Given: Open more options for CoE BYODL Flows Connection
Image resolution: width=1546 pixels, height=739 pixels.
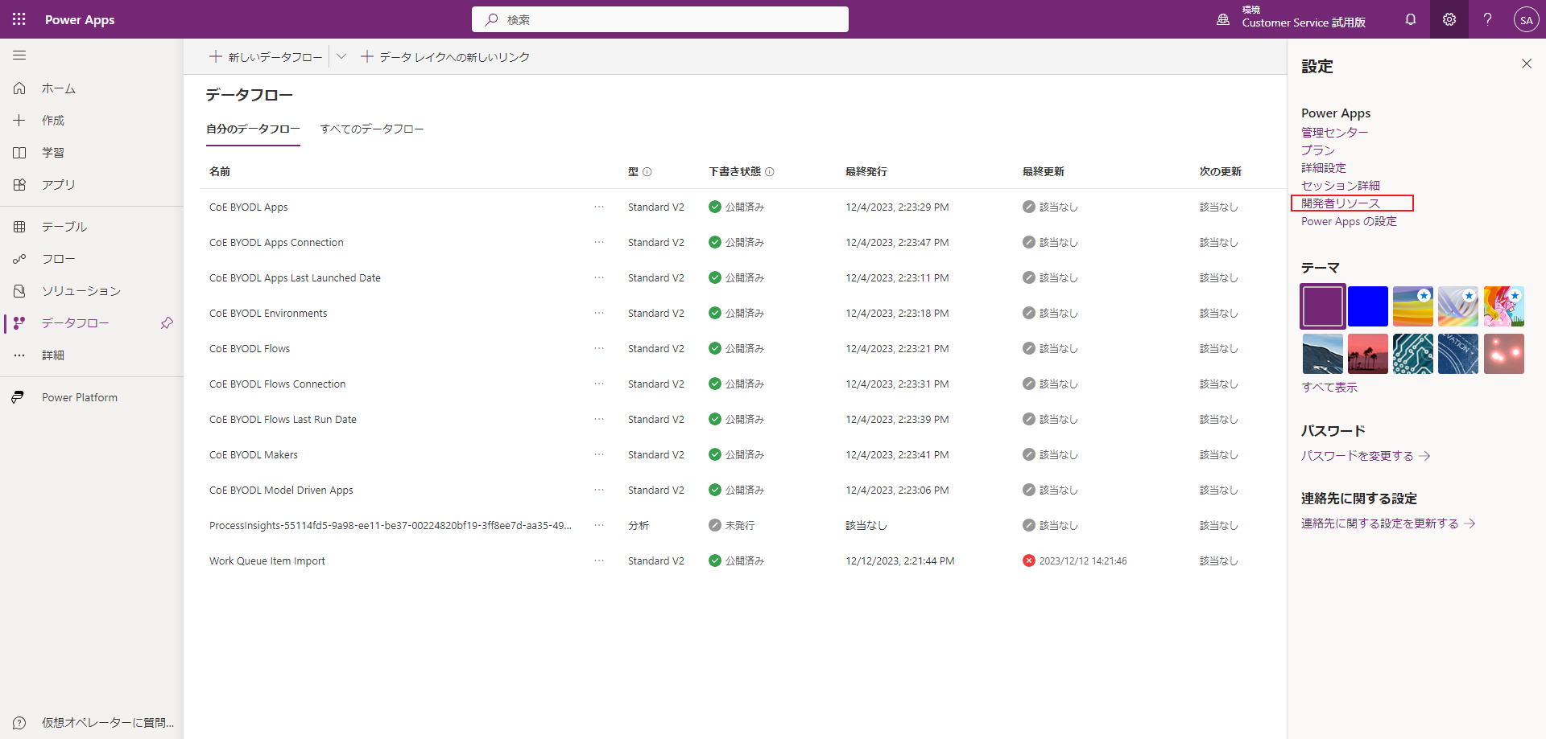Looking at the screenshot, I should (599, 384).
